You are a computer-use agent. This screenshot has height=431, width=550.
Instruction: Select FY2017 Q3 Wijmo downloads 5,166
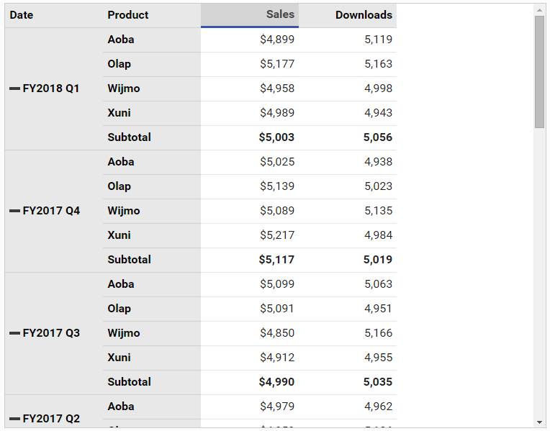pyautogui.click(x=348, y=333)
